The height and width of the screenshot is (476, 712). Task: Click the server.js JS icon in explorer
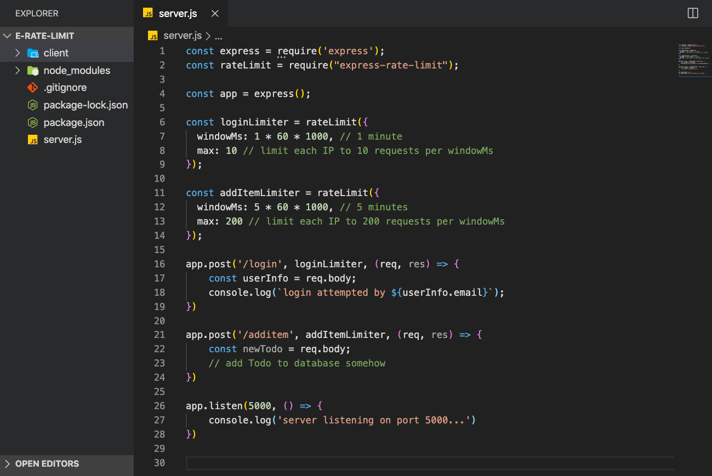[x=33, y=140]
